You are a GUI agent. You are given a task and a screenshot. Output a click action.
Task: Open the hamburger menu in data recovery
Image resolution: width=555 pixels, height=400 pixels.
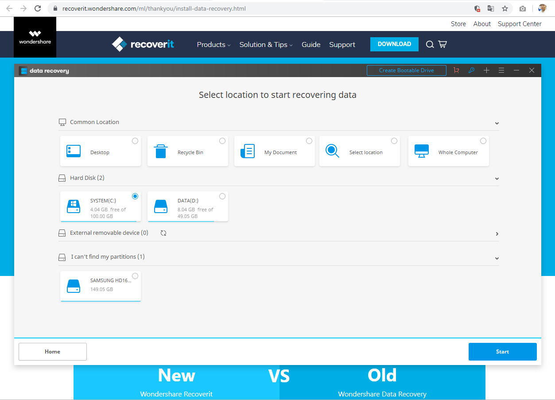point(501,70)
